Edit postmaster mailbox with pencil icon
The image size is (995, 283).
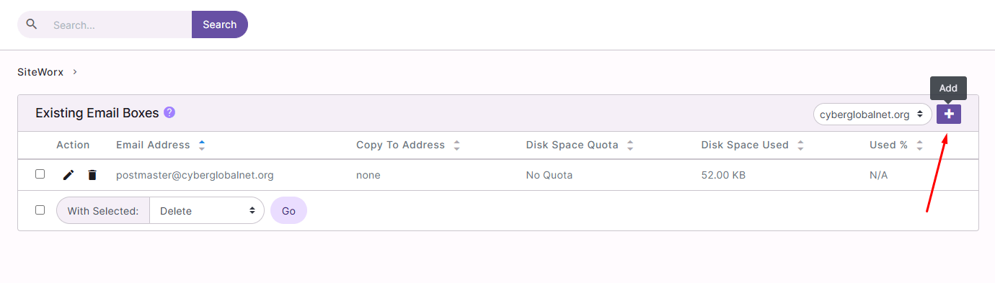[x=68, y=175]
